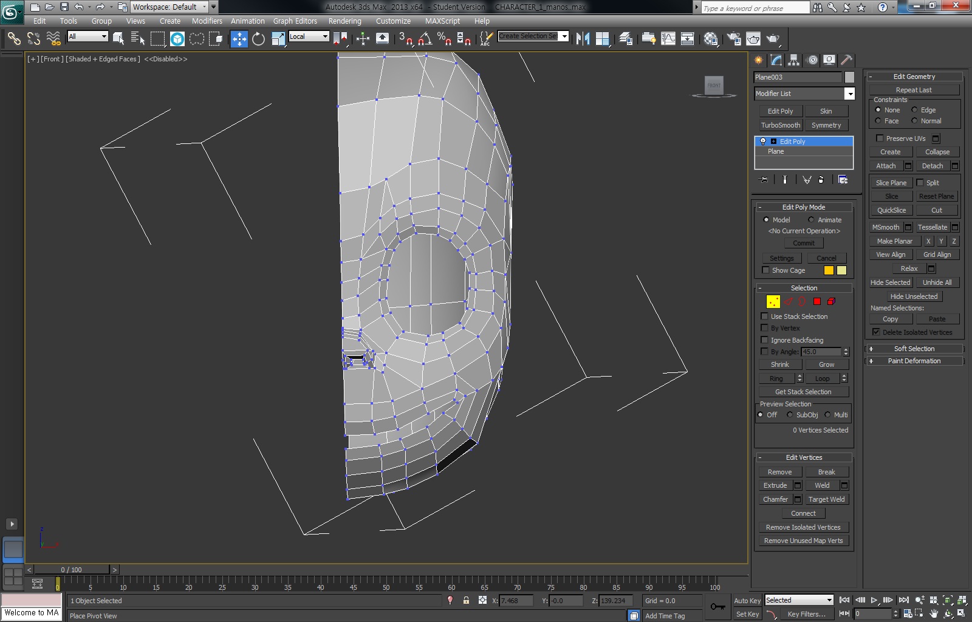
Task: Toggle the selection lock padlock icon
Action: coord(466,600)
